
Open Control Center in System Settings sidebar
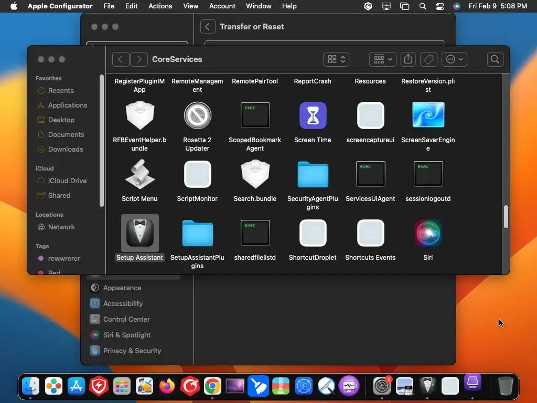(x=126, y=320)
